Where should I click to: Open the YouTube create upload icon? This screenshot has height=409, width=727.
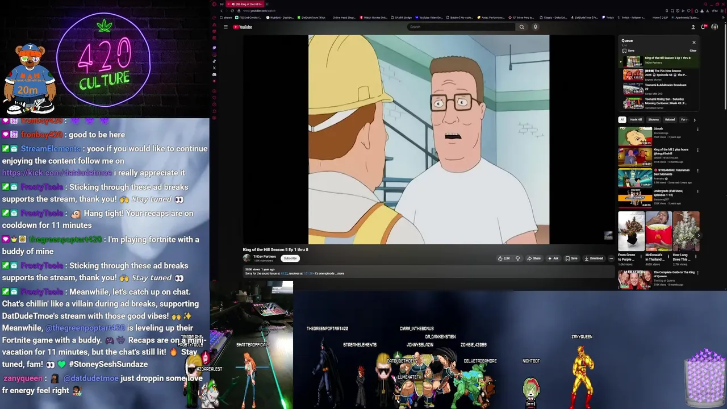click(x=693, y=27)
